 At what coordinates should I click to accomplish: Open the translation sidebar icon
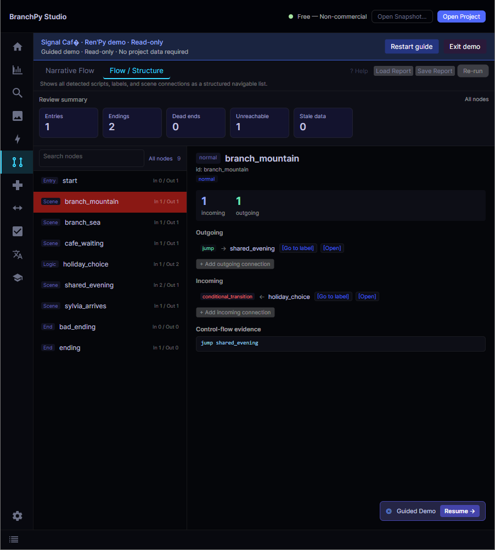pos(17,254)
